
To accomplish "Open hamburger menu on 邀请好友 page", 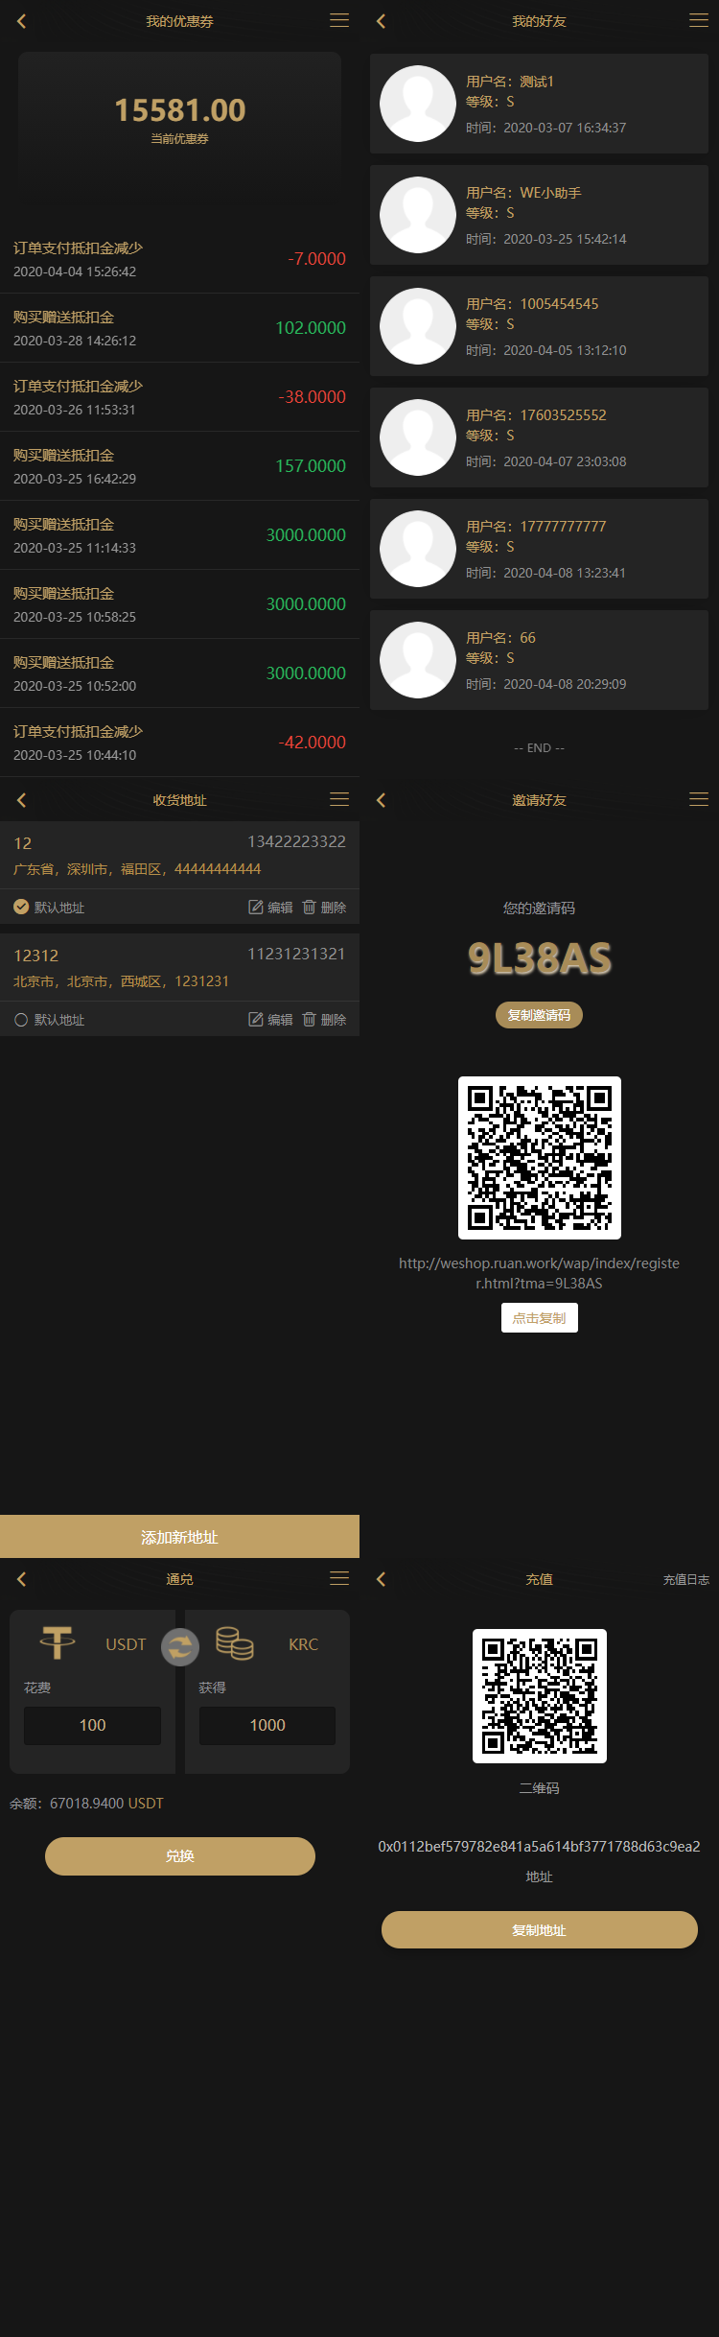I will pos(699,799).
